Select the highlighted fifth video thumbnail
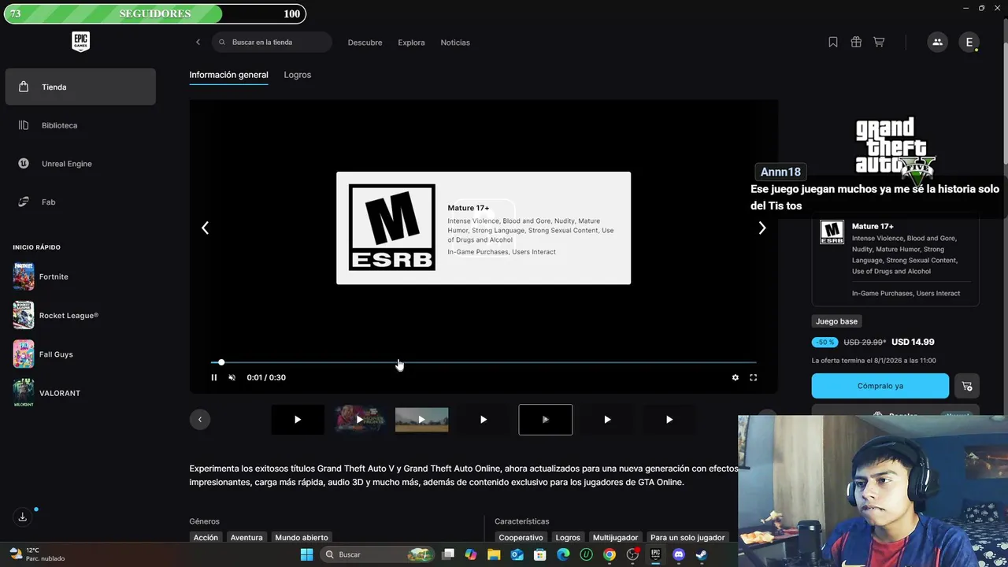This screenshot has width=1008, height=567. [546, 420]
